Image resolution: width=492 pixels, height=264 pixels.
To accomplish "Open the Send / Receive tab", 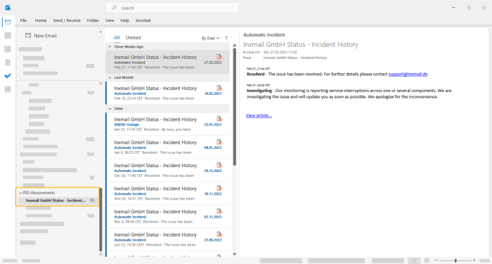I will point(67,20).
